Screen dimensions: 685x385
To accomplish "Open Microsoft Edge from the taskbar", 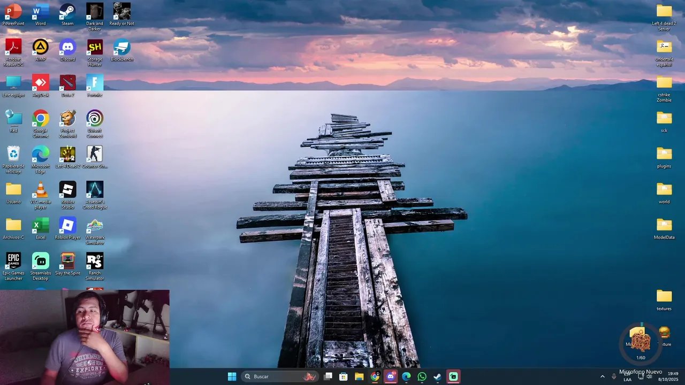I will coord(406,376).
